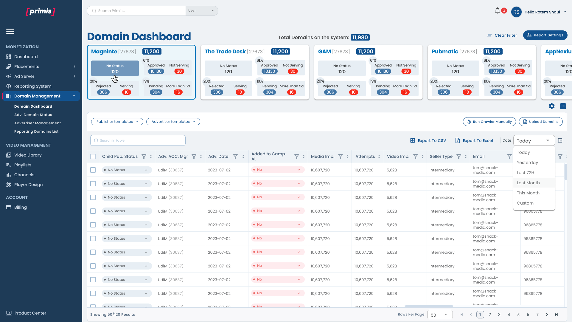
Task: Filter the Media Imp. column
Action: (341, 157)
